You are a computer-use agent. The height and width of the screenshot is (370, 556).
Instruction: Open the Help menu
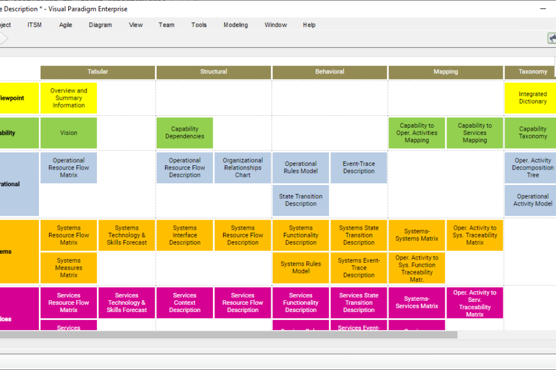pos(309,25)
